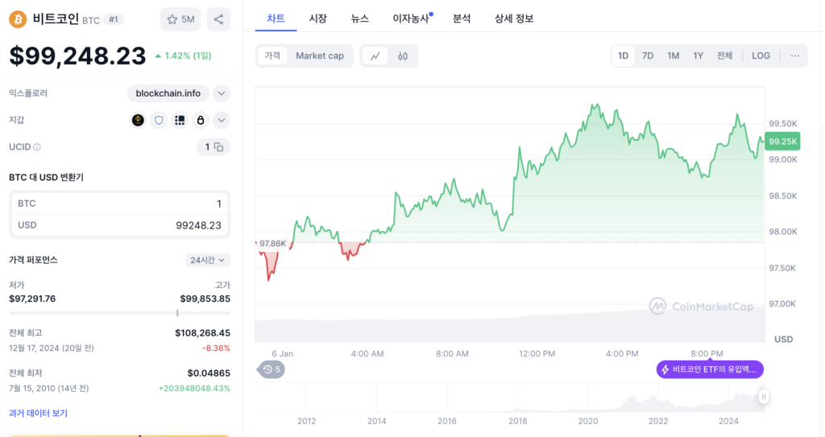The width and height of the screenshot is (825, 437).
Task: Open the 분석 tab
Action: [x=462, y=19]
